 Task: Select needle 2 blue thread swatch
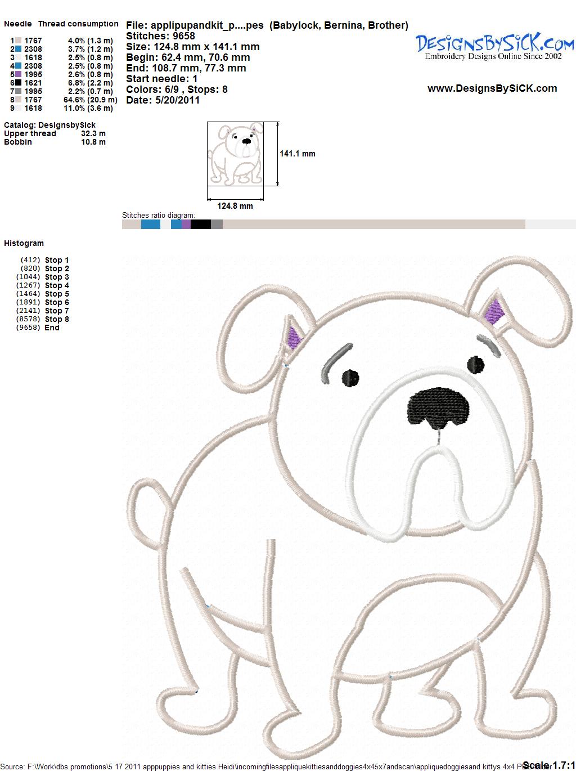click(19, 49)
